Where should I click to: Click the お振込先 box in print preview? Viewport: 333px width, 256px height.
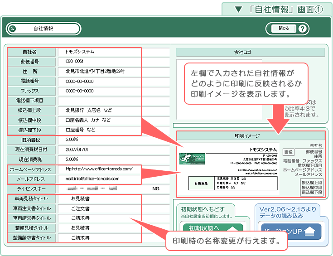[201, 183]
